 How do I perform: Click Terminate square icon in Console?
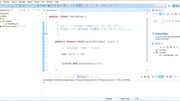pos(142,77)
